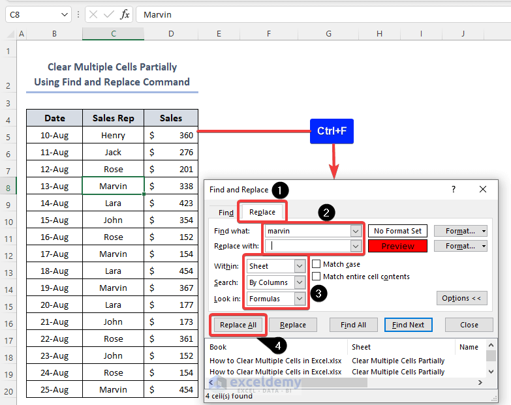Select the sales value 423 cell
The height and width of the screenshot is (405, 511).
coord(171,203)
